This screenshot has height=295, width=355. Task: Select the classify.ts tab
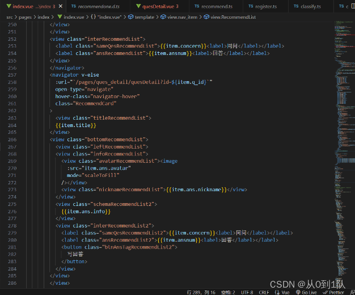[311, 7]
